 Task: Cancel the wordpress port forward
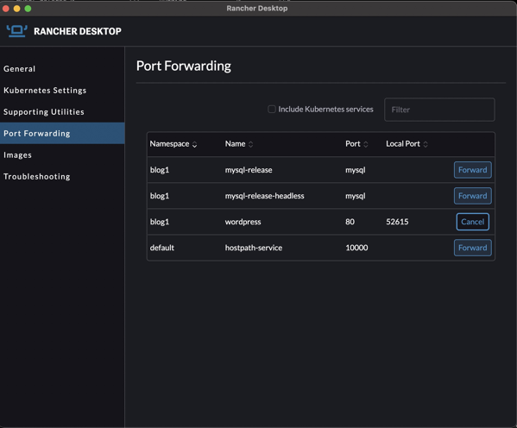click(x=472, y=222)
